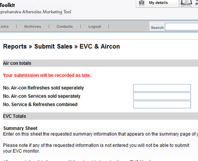Image resolution: width=198 pixels, height=161 pixels.
Task: Focus the Search text box
Action: point(181,27)
